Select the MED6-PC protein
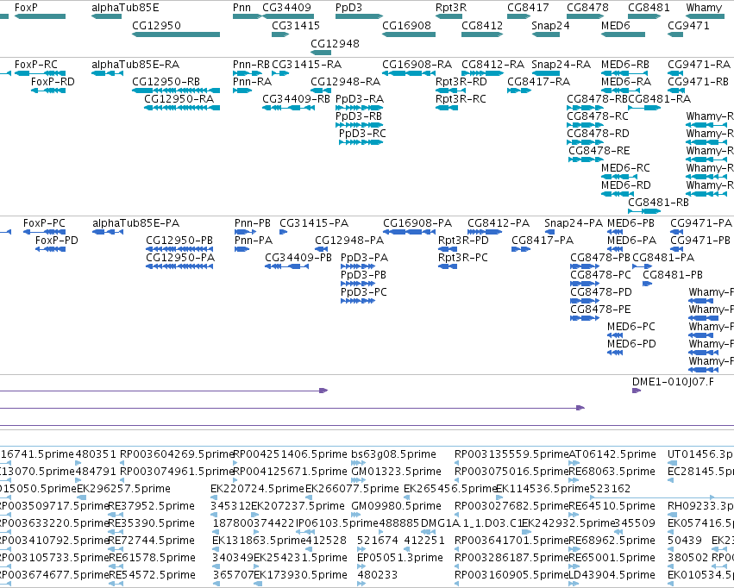The image size is (734, 588). click(615, 335)
